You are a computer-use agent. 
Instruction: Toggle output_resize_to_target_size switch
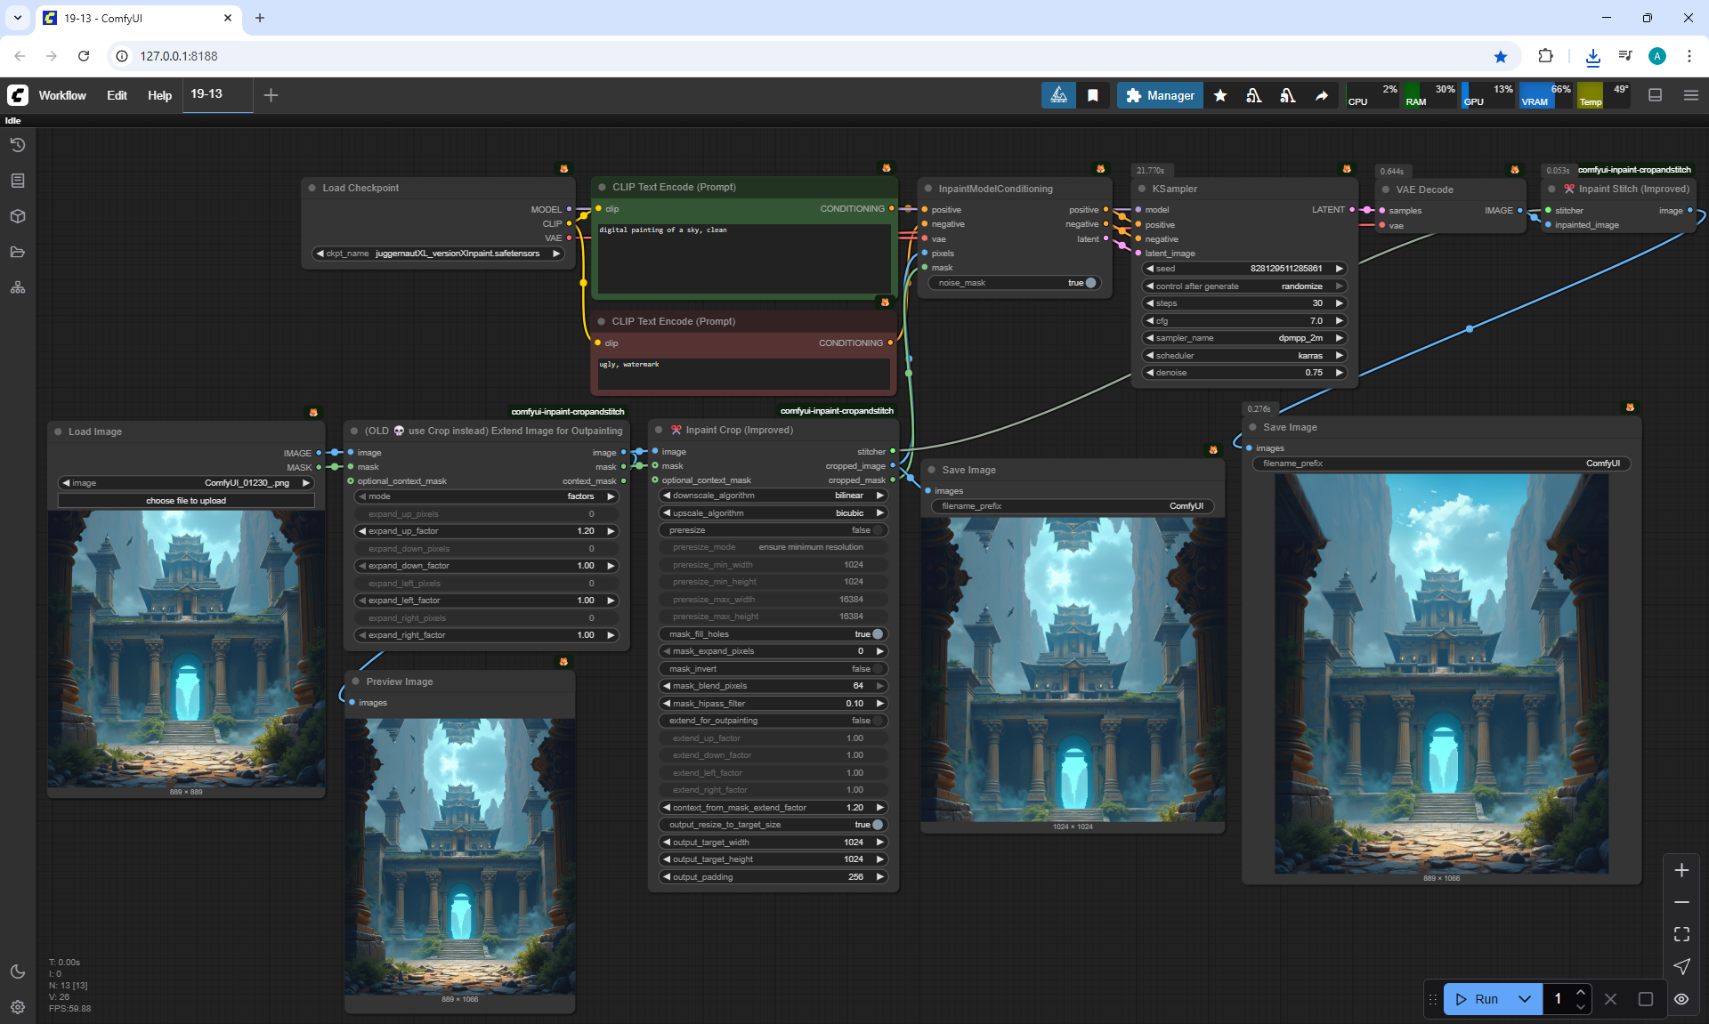(877, 825)
